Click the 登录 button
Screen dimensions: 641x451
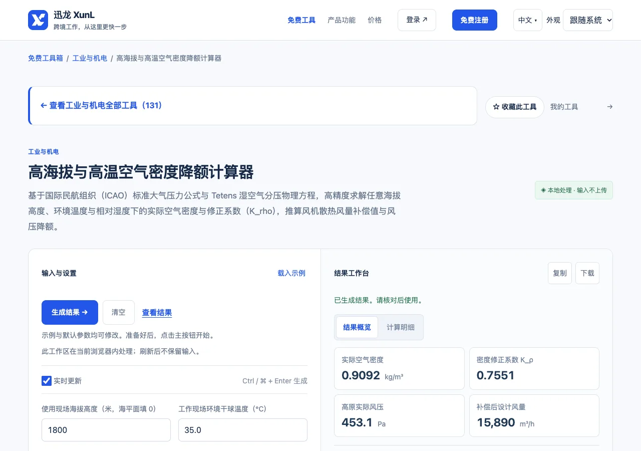(417, 20)
